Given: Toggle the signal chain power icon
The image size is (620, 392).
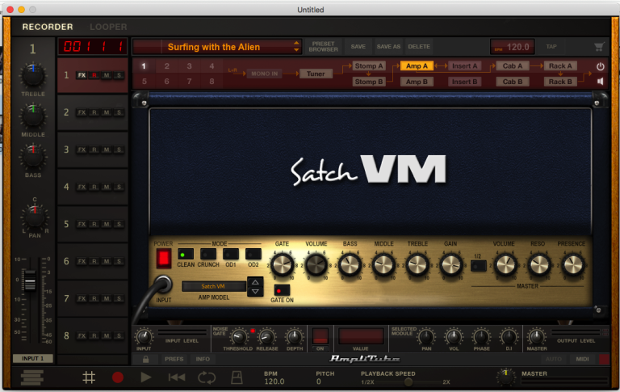Looking at the screenshot, I should (x=601, y=66).
